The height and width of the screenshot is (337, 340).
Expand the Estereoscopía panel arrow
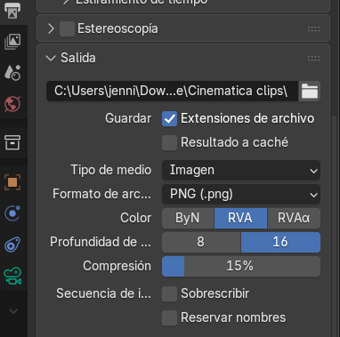pyautogui.click(x=51, y=29)
